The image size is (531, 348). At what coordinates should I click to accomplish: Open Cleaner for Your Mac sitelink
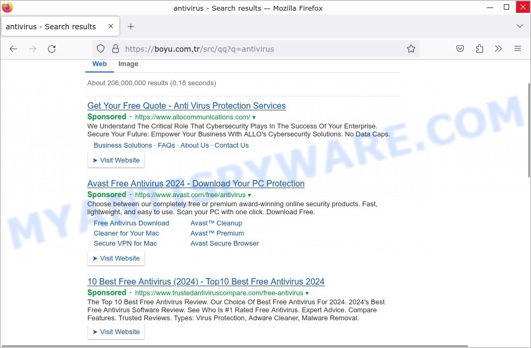click(x=126, y=233)
